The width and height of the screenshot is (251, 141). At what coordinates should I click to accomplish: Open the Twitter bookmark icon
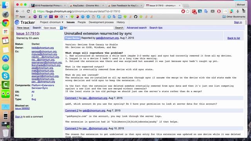click(45, 16)
